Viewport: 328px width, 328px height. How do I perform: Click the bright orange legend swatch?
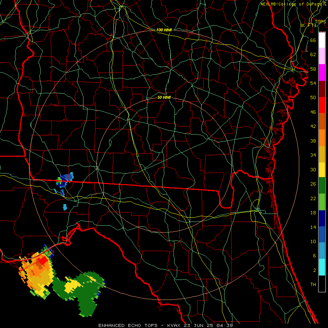pyautogui.click(x=322, y=138)
